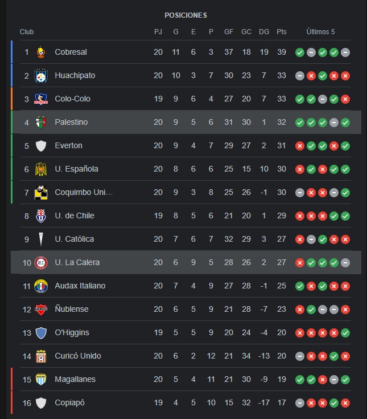The height and width of the screenshot is (419, 367).
Task: Click the U. de Chile crest icon
Action: (41, 216)
